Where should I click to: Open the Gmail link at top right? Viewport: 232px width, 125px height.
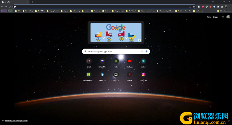(209, 17)
